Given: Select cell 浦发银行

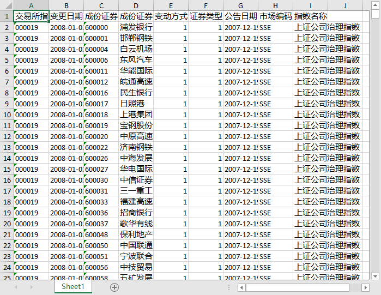Looking at the screenshot, I should 136,27.
